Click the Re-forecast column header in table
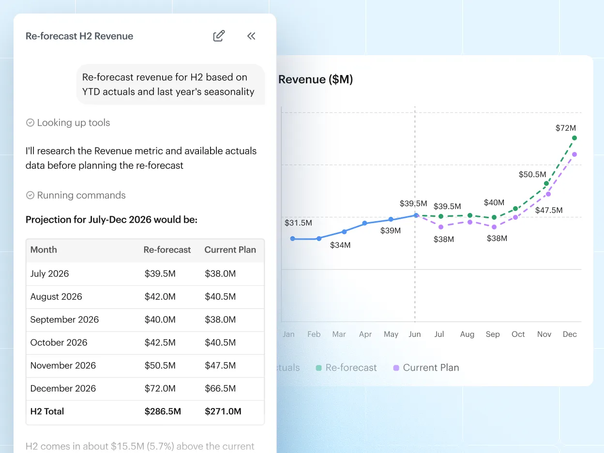 (167, 250)
